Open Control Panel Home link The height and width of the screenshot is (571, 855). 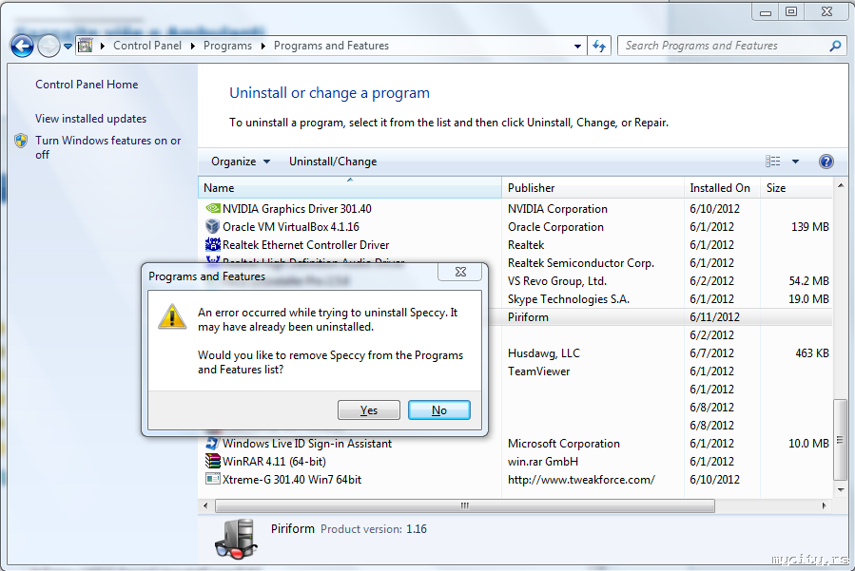click(87, 85)
